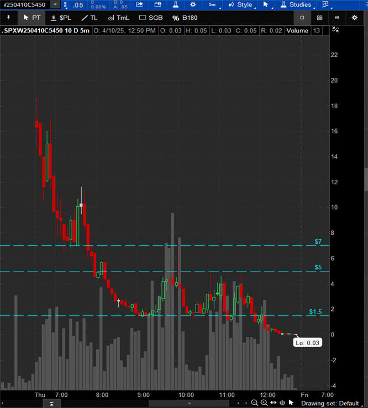The height and width of the screenshot is (408, 368).
Task: Select the $PL price level tool
Action: coord(61,18)
